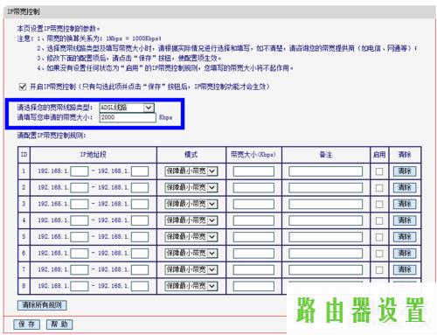Screen dimensions: 437x335
Task: Click the clear button for rule 6
Action: (x=405, y=253)
